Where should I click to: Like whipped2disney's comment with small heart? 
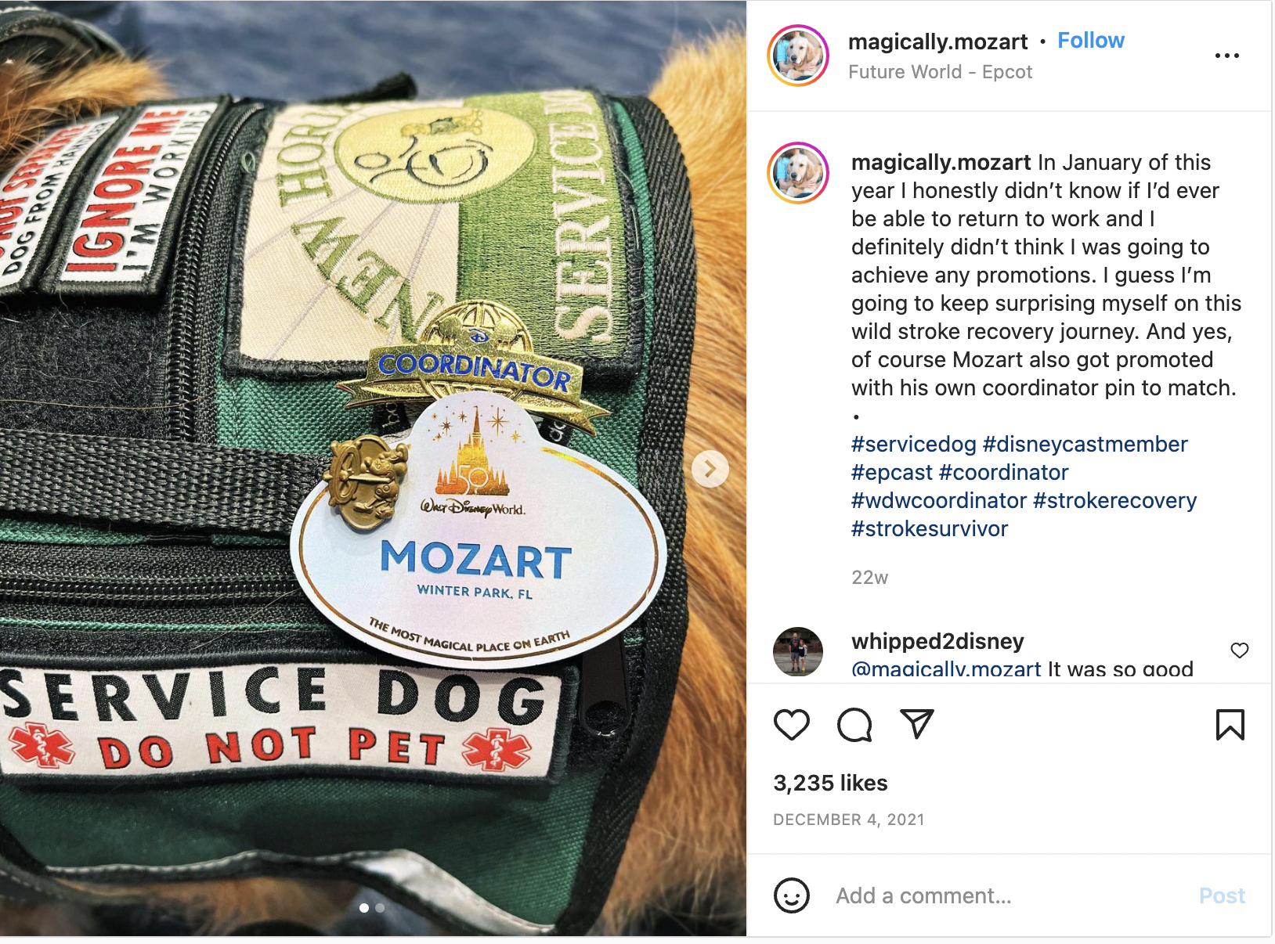(x=1239, y=650)
